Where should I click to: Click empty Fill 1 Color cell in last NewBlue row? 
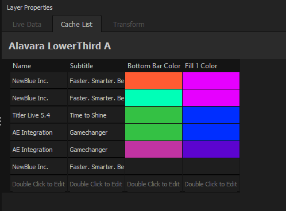pyautogui.click(x=211, y=166)
